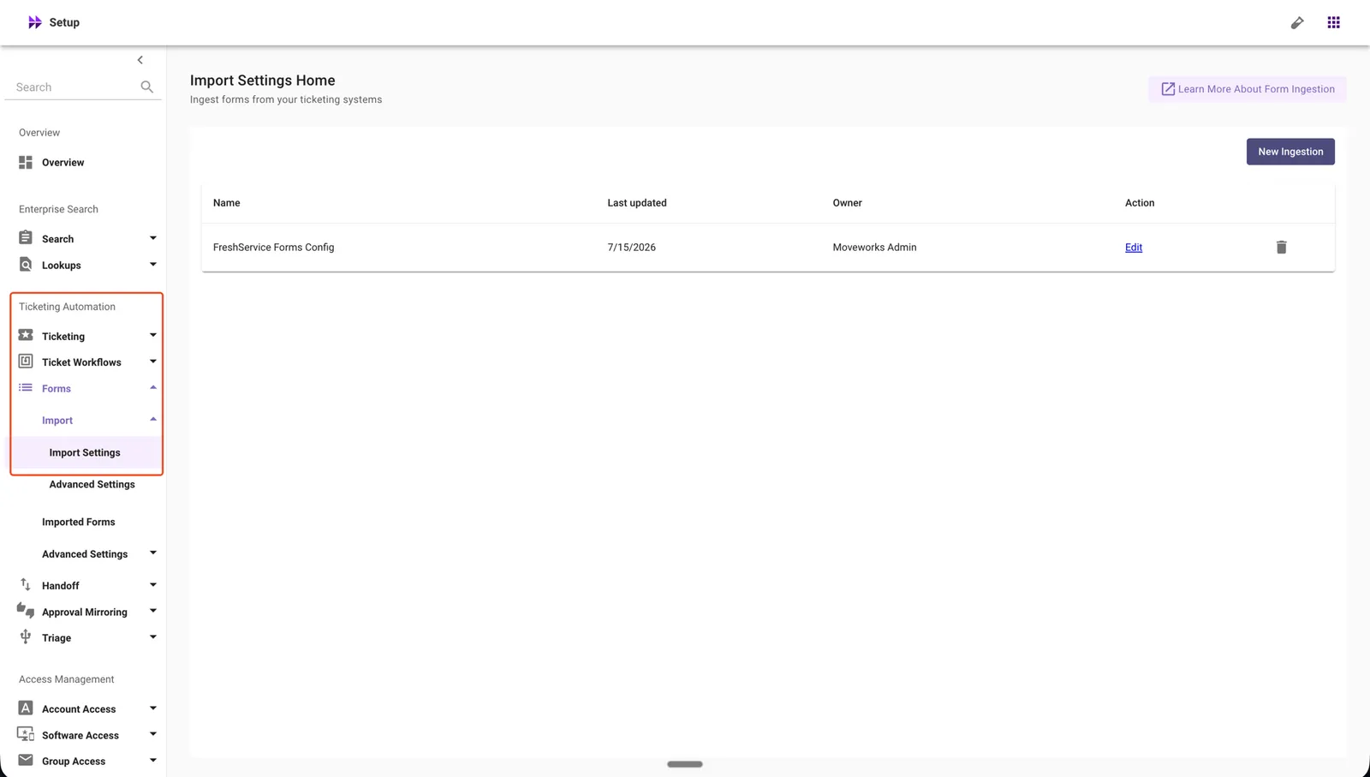
Task: Expand the Software Access arrow
Action: coord(153,734)
